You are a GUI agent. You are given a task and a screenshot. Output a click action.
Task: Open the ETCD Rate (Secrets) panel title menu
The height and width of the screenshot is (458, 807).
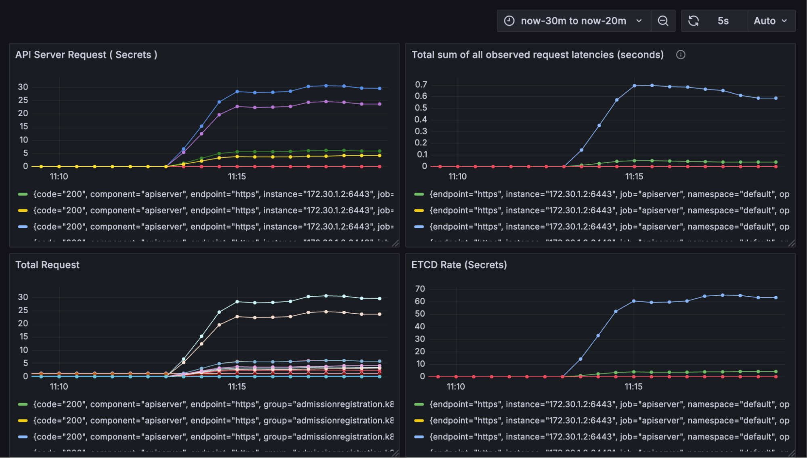pyautogui.click(x=459, y=265)
